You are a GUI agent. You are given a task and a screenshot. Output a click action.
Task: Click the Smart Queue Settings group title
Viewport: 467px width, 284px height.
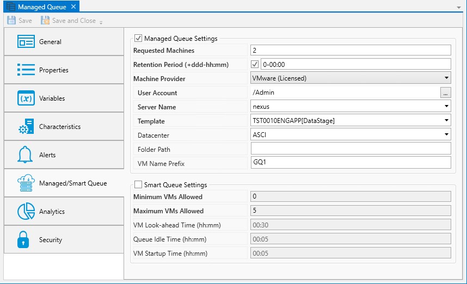coord(175,185)
